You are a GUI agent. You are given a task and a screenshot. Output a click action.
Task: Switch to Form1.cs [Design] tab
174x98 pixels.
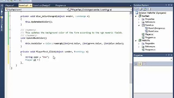[x=42, y=5]
